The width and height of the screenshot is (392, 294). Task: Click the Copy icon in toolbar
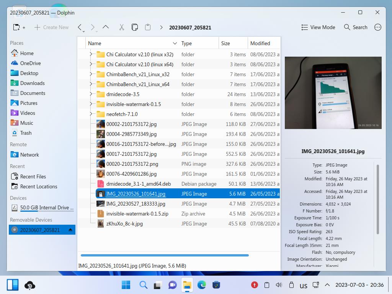pyautogui.click(x=135, y=27)
